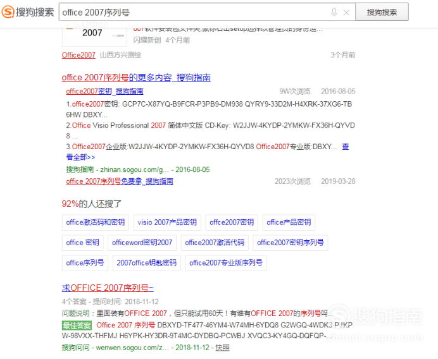Open the Office 2007 video thumbnail
This screenshot has width=438, height=359.
(94, 36)
